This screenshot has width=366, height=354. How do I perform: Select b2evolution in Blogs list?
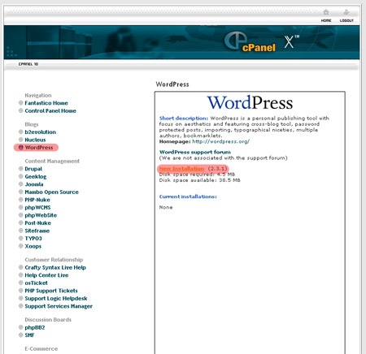coord(41,132)
